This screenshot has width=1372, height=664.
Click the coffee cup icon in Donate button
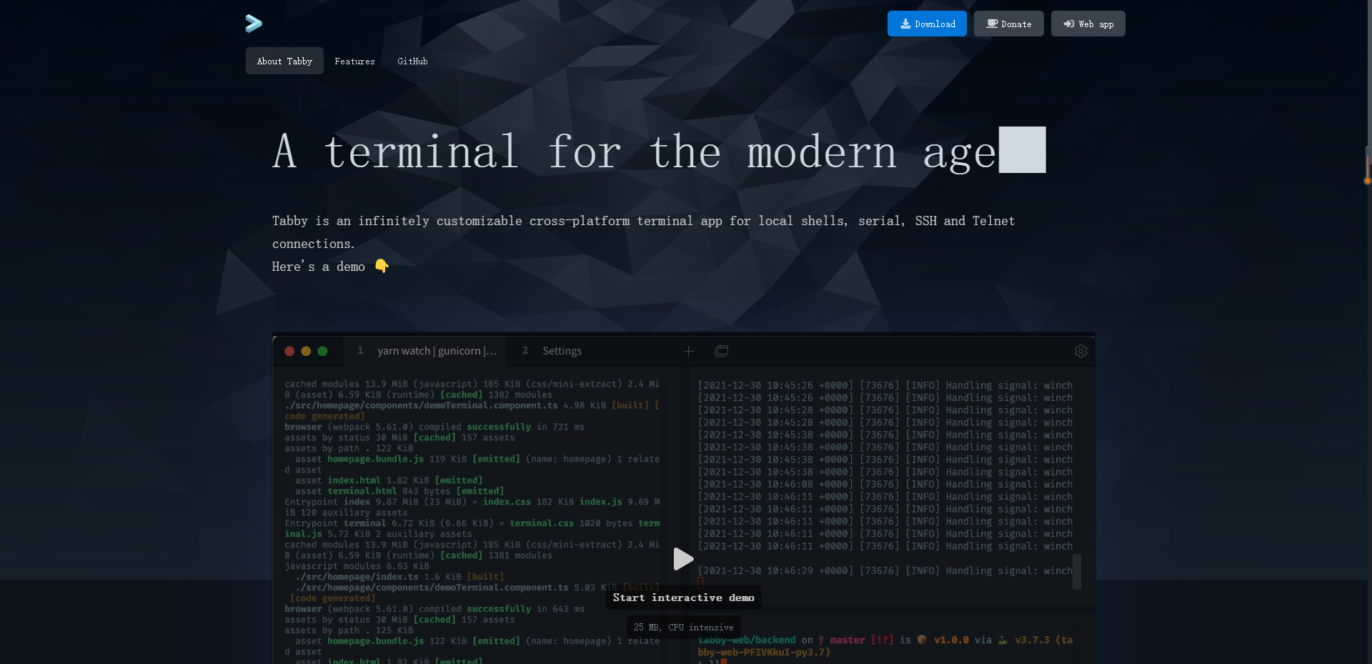[x=992, y=24]
